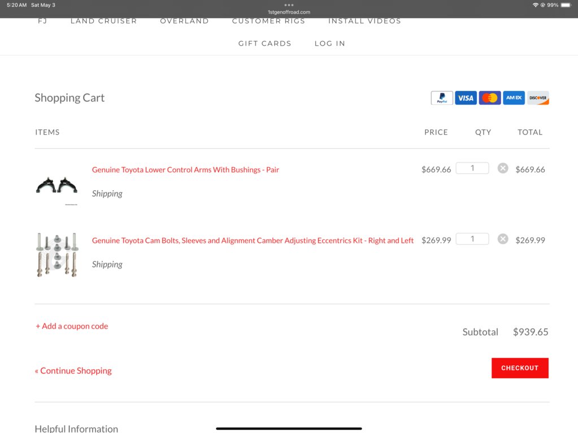
Task: Click the Subtotal label
Action: pos(480,332)
